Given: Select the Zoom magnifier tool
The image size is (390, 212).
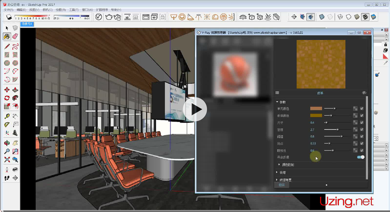Looking at the screenshot, I should tap(8, 151).
